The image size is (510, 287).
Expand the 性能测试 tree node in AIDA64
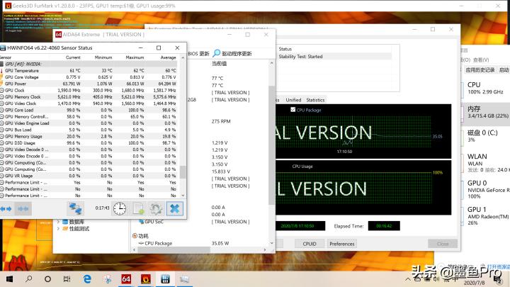coord(58,229)
